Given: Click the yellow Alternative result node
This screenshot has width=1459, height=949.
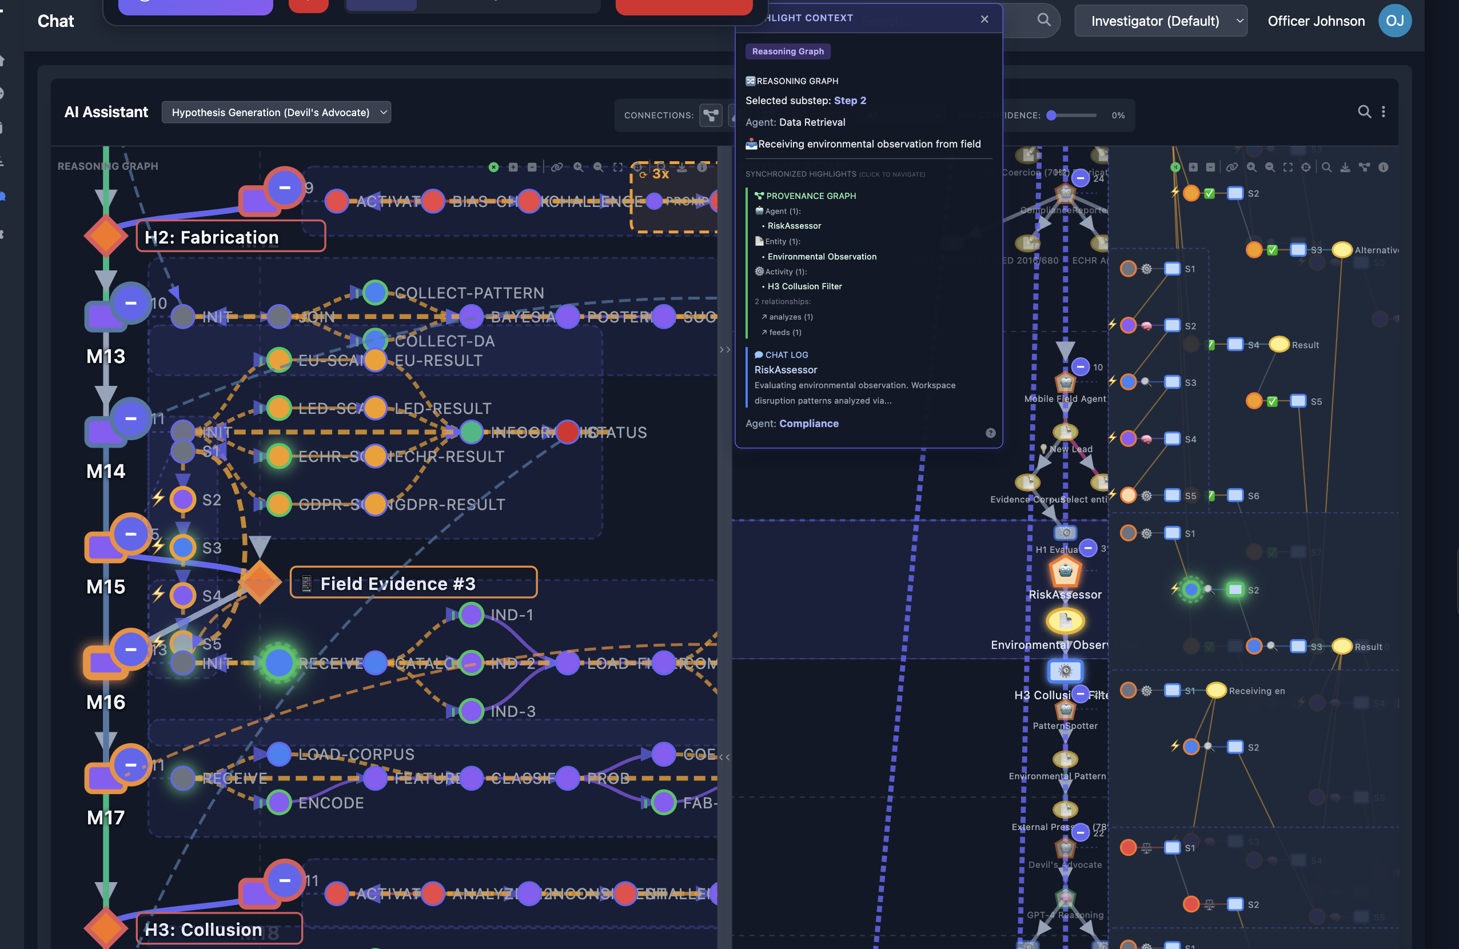Looking at the screenshot, I should tap(1342, 249).
